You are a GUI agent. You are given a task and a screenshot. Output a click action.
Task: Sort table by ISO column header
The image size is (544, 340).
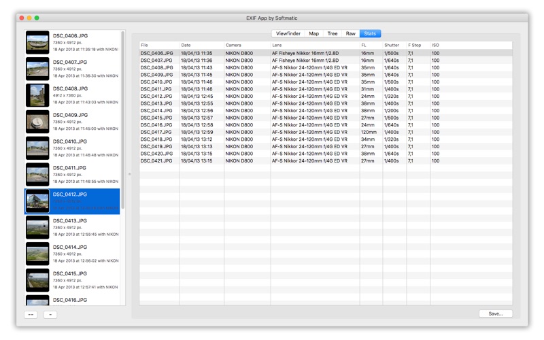coord(471,45)
